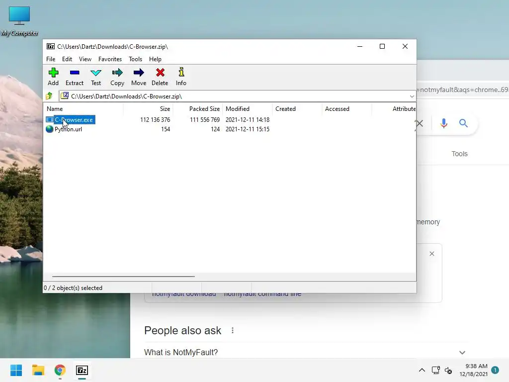Click modified date 2021-12-11 14:18
Viewport: 509px width, 382px height.
[x=248, y=119]
